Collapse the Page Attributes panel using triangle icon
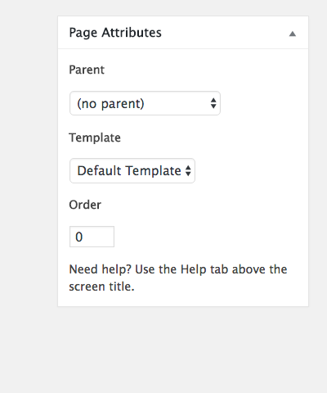Viewport: 327px width, 393px height. pos(293,34)
